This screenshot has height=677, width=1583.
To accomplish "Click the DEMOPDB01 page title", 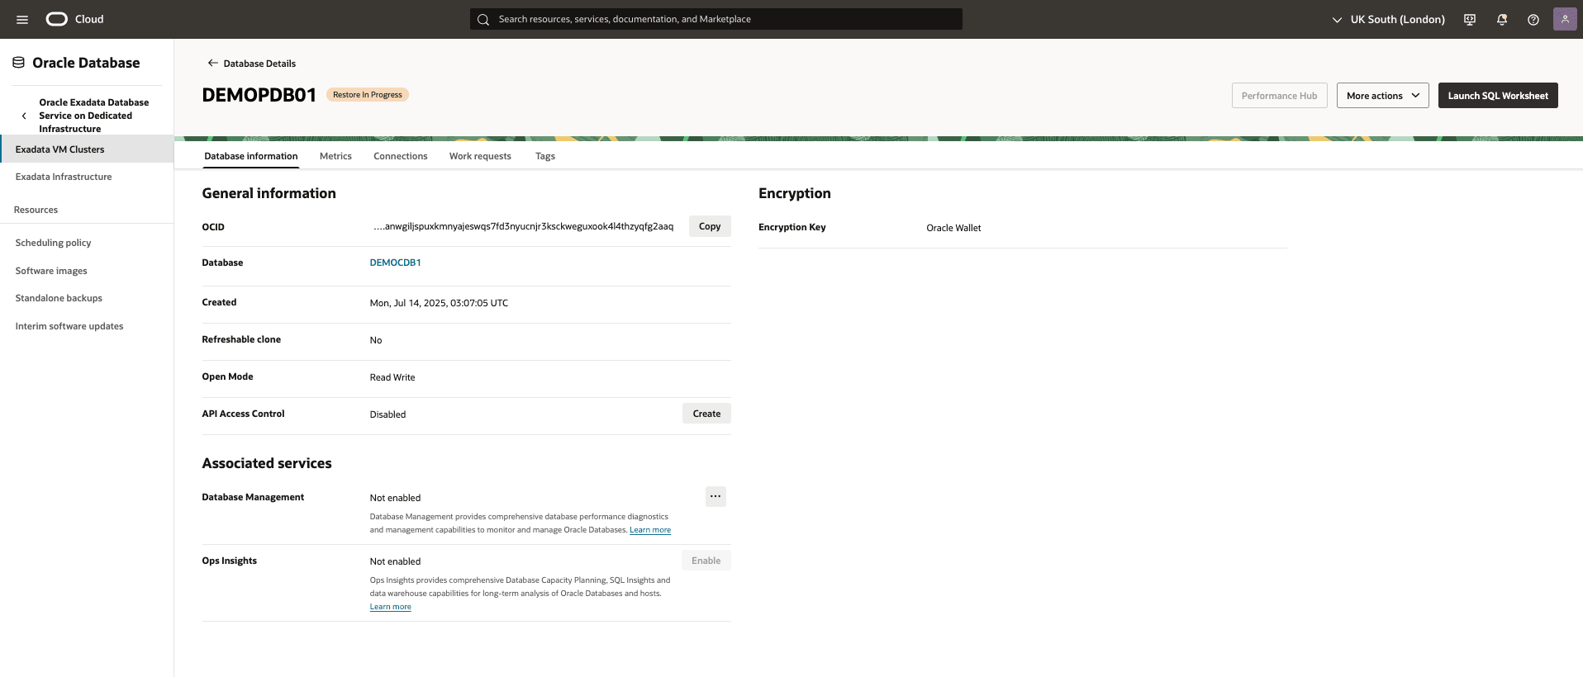I will [x=259, y=95].
